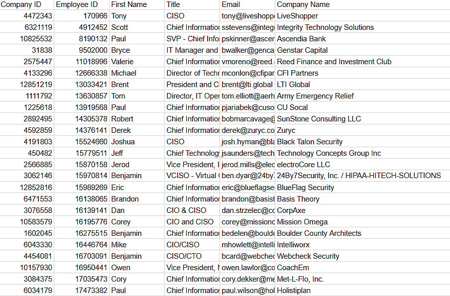The height and width of the screenshot is (296, 450).
Task: Select the Genstar Capital cell
Action: tap(302, 50)
